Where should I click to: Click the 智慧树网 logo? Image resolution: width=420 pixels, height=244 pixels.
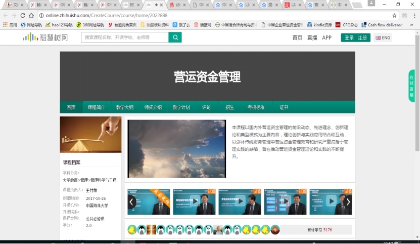(x=45, y=37)
